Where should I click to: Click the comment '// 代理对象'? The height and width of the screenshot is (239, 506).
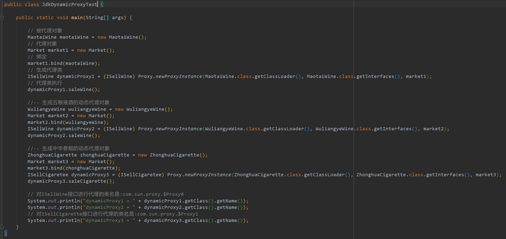pos(42,44)
